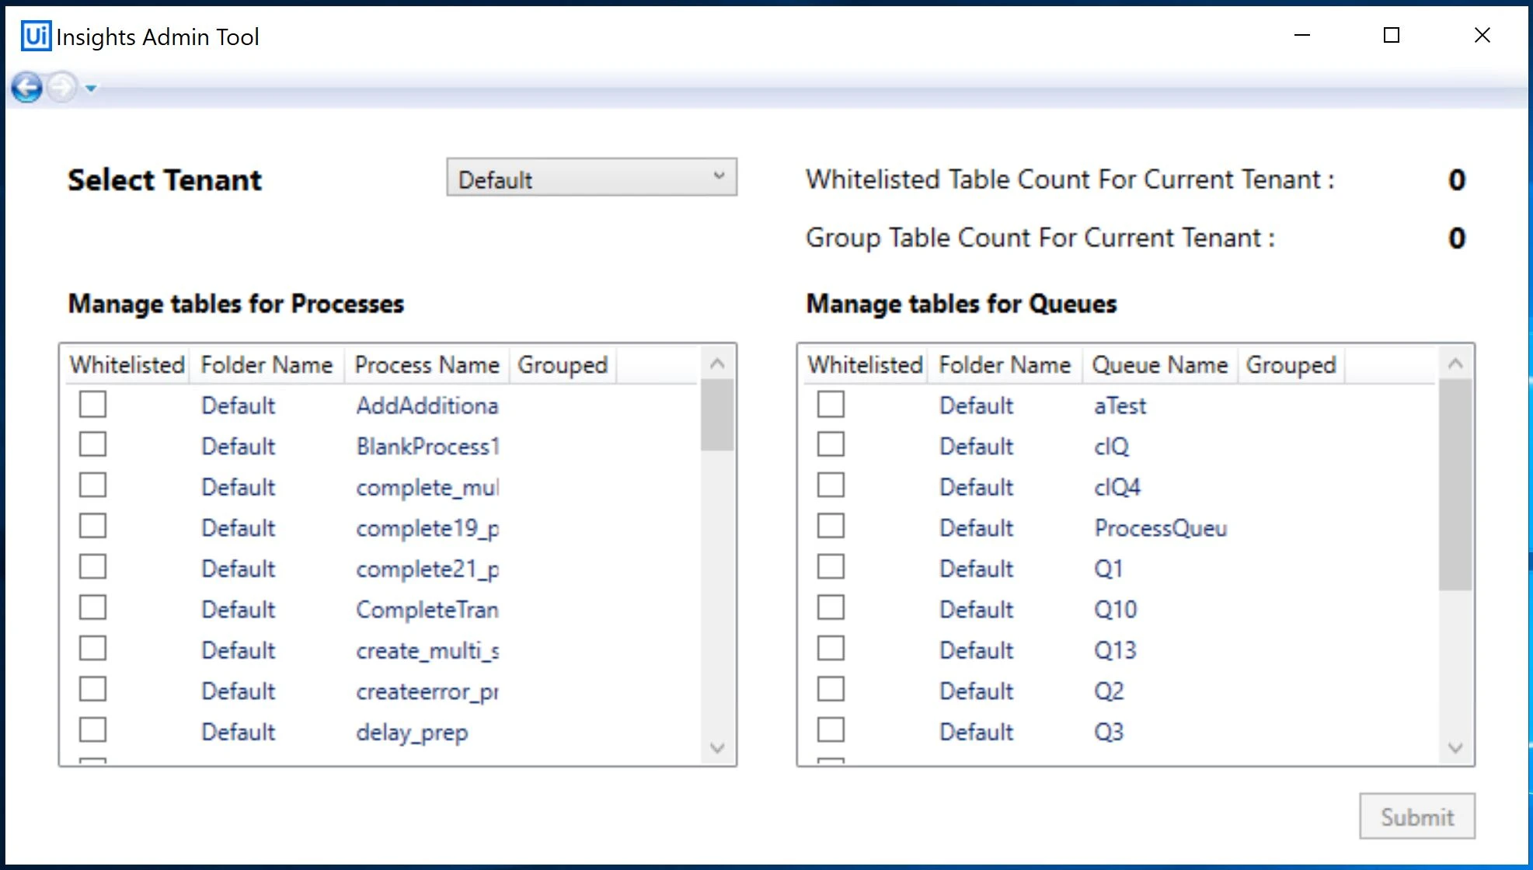
Task: Enable whitelist for complete_mul process
Action: tap(92, 485)
